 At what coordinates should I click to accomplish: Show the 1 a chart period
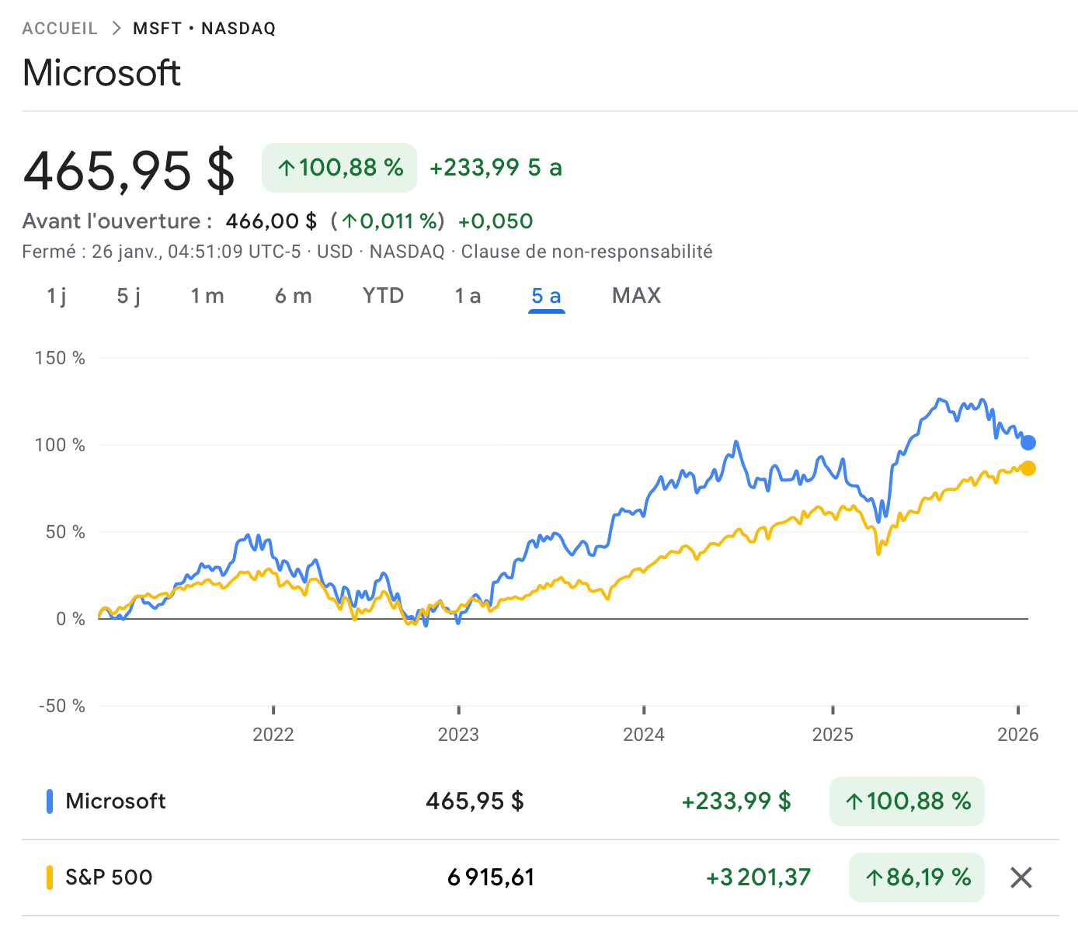pyautogui.click(x=468, y=296)
